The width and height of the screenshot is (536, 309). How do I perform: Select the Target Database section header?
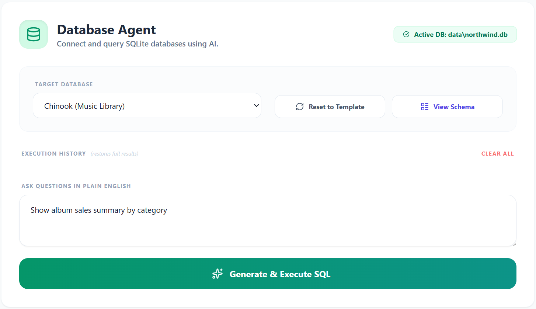point(63,84)
